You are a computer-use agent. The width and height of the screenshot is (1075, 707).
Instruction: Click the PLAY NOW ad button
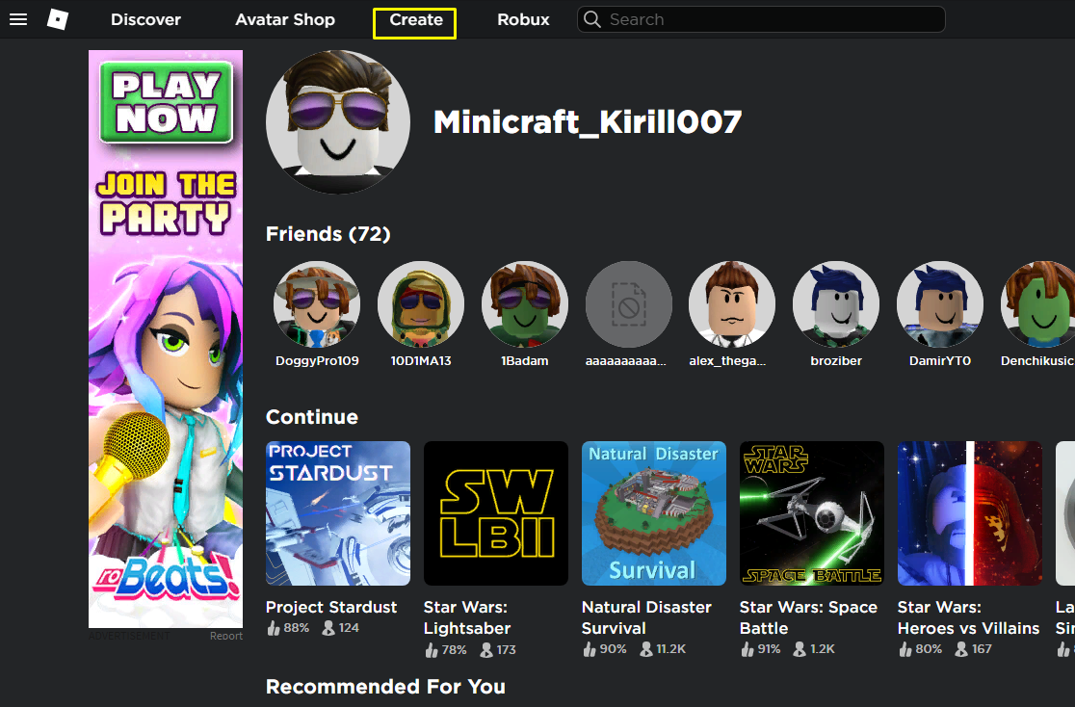tap(166, 102)
